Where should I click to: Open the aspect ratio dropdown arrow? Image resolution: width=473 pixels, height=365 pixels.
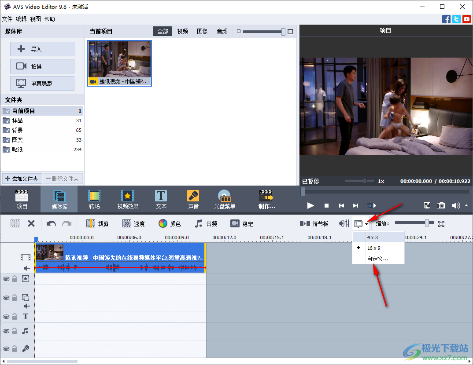366,224
